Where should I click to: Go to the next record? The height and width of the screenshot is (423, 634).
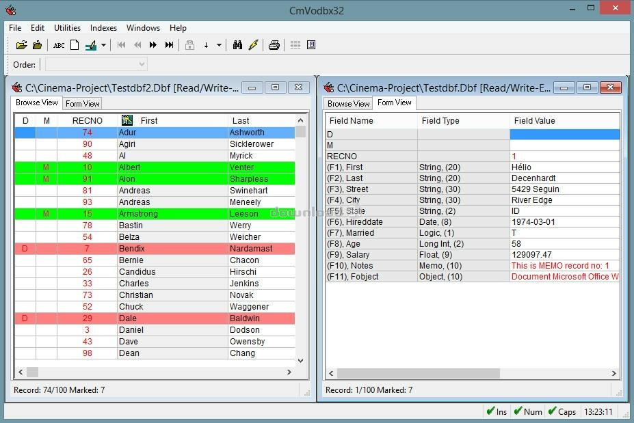pyautogui.click(x=153, y=45)
